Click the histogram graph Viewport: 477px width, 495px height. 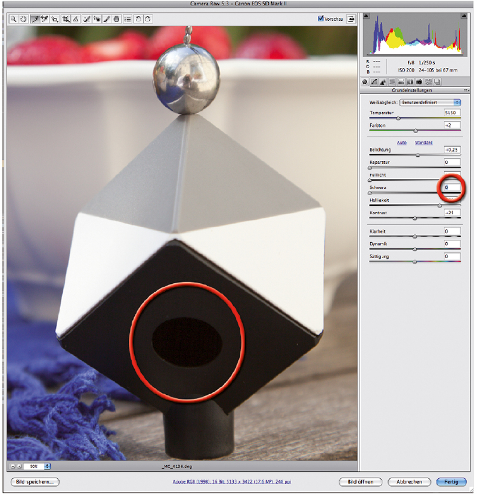pos(415,35)
